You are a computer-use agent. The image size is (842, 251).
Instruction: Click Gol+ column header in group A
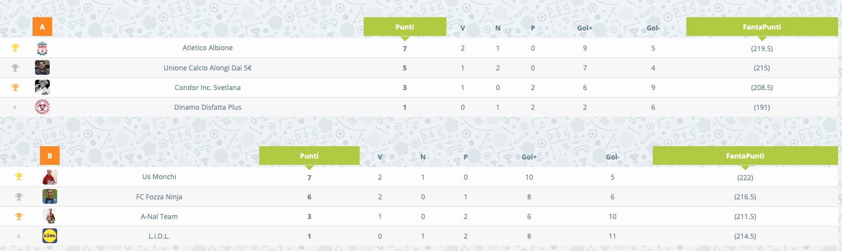tap(585, 28)
